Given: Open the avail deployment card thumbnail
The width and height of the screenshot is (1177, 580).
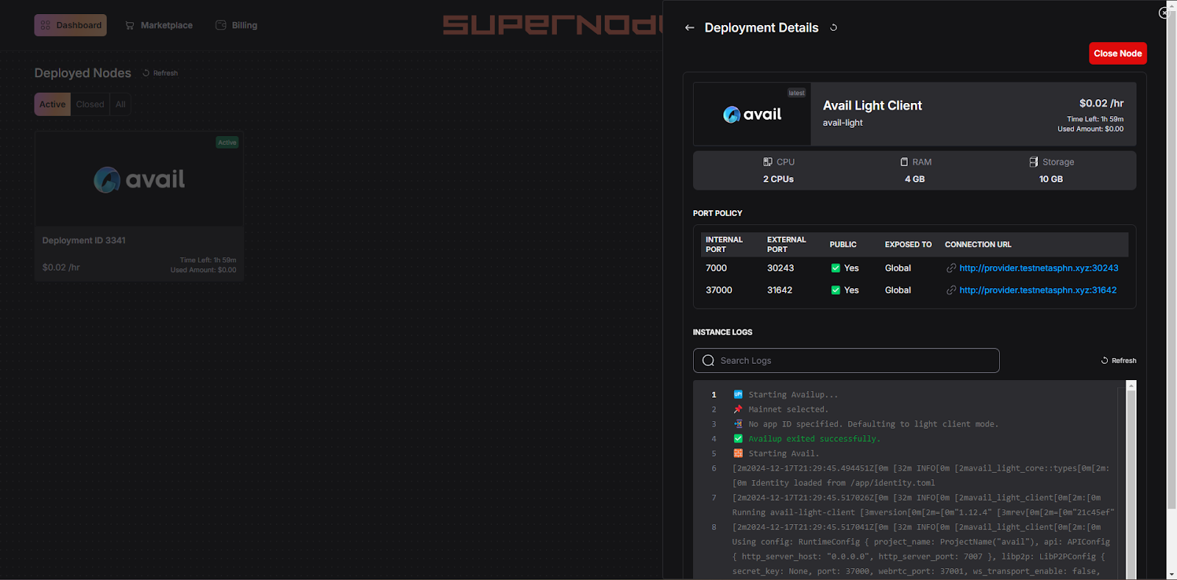Looking at the screenshot, I should tap(139, 179).
